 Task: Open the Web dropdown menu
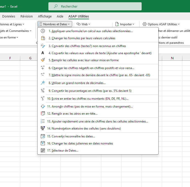click(83, 24)
